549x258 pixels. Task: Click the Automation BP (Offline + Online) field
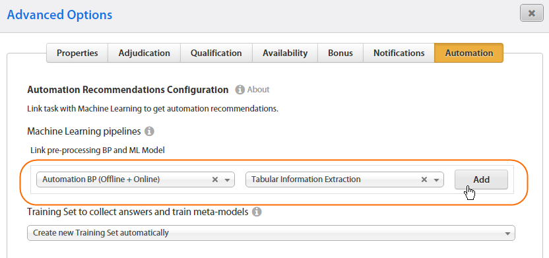(135, 179)
